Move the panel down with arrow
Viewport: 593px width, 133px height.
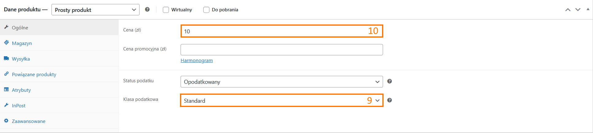pos(578,10)
